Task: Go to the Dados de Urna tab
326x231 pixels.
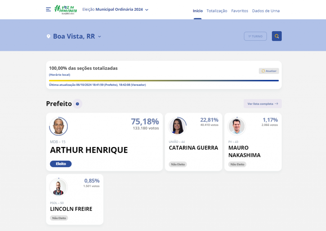Action: point(266,11)
